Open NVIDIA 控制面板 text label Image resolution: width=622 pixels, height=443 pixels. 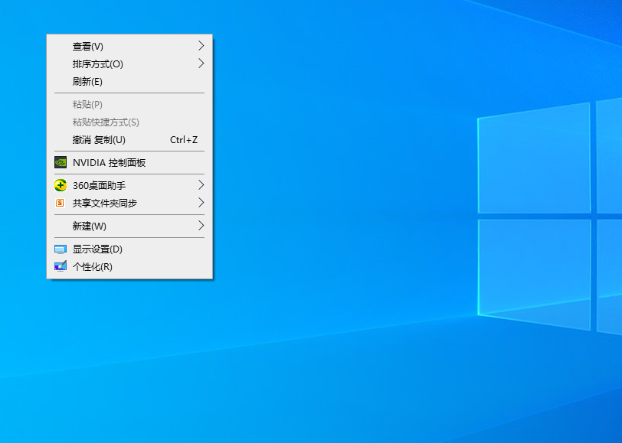[x=109, y=162]
